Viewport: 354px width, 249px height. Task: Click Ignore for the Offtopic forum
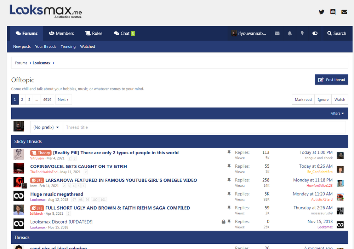323,99
